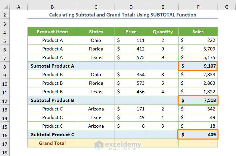This screenshot has height=156, width=236.
Task: Select 'Ohio' cell in row 5
Action: (96, 40)
